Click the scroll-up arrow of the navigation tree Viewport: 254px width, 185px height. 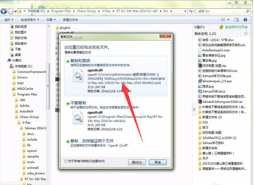tap(48, 27)
